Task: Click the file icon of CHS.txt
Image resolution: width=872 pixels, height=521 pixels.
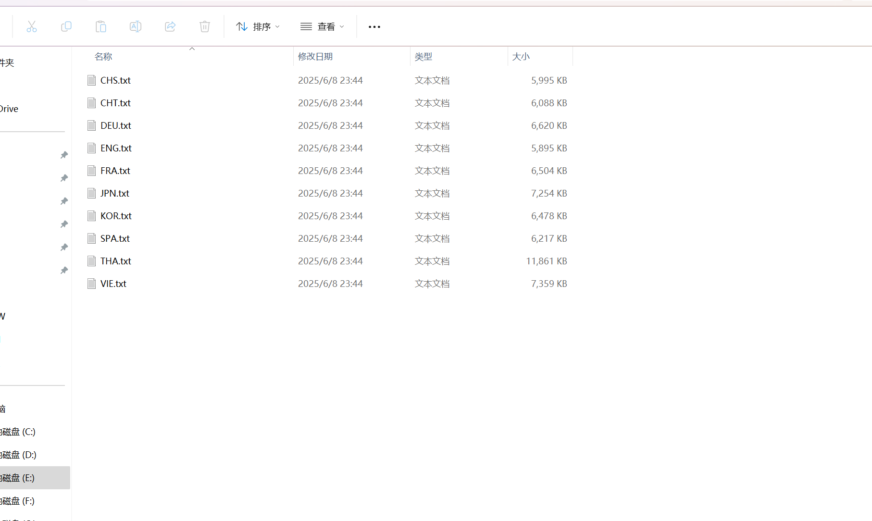Action: 92,80
